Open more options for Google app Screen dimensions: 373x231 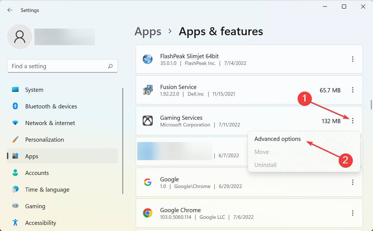[x=352, y=182]
